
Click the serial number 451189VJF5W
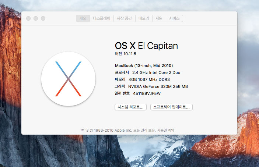tap(147, 93)
